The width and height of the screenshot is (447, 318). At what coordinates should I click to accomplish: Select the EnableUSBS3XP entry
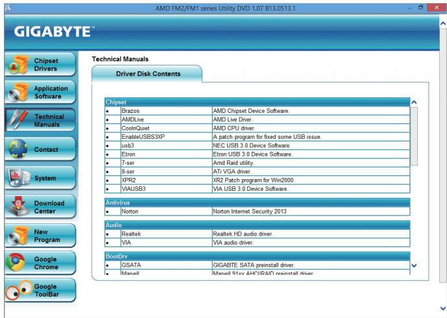[x=143, y=137]
